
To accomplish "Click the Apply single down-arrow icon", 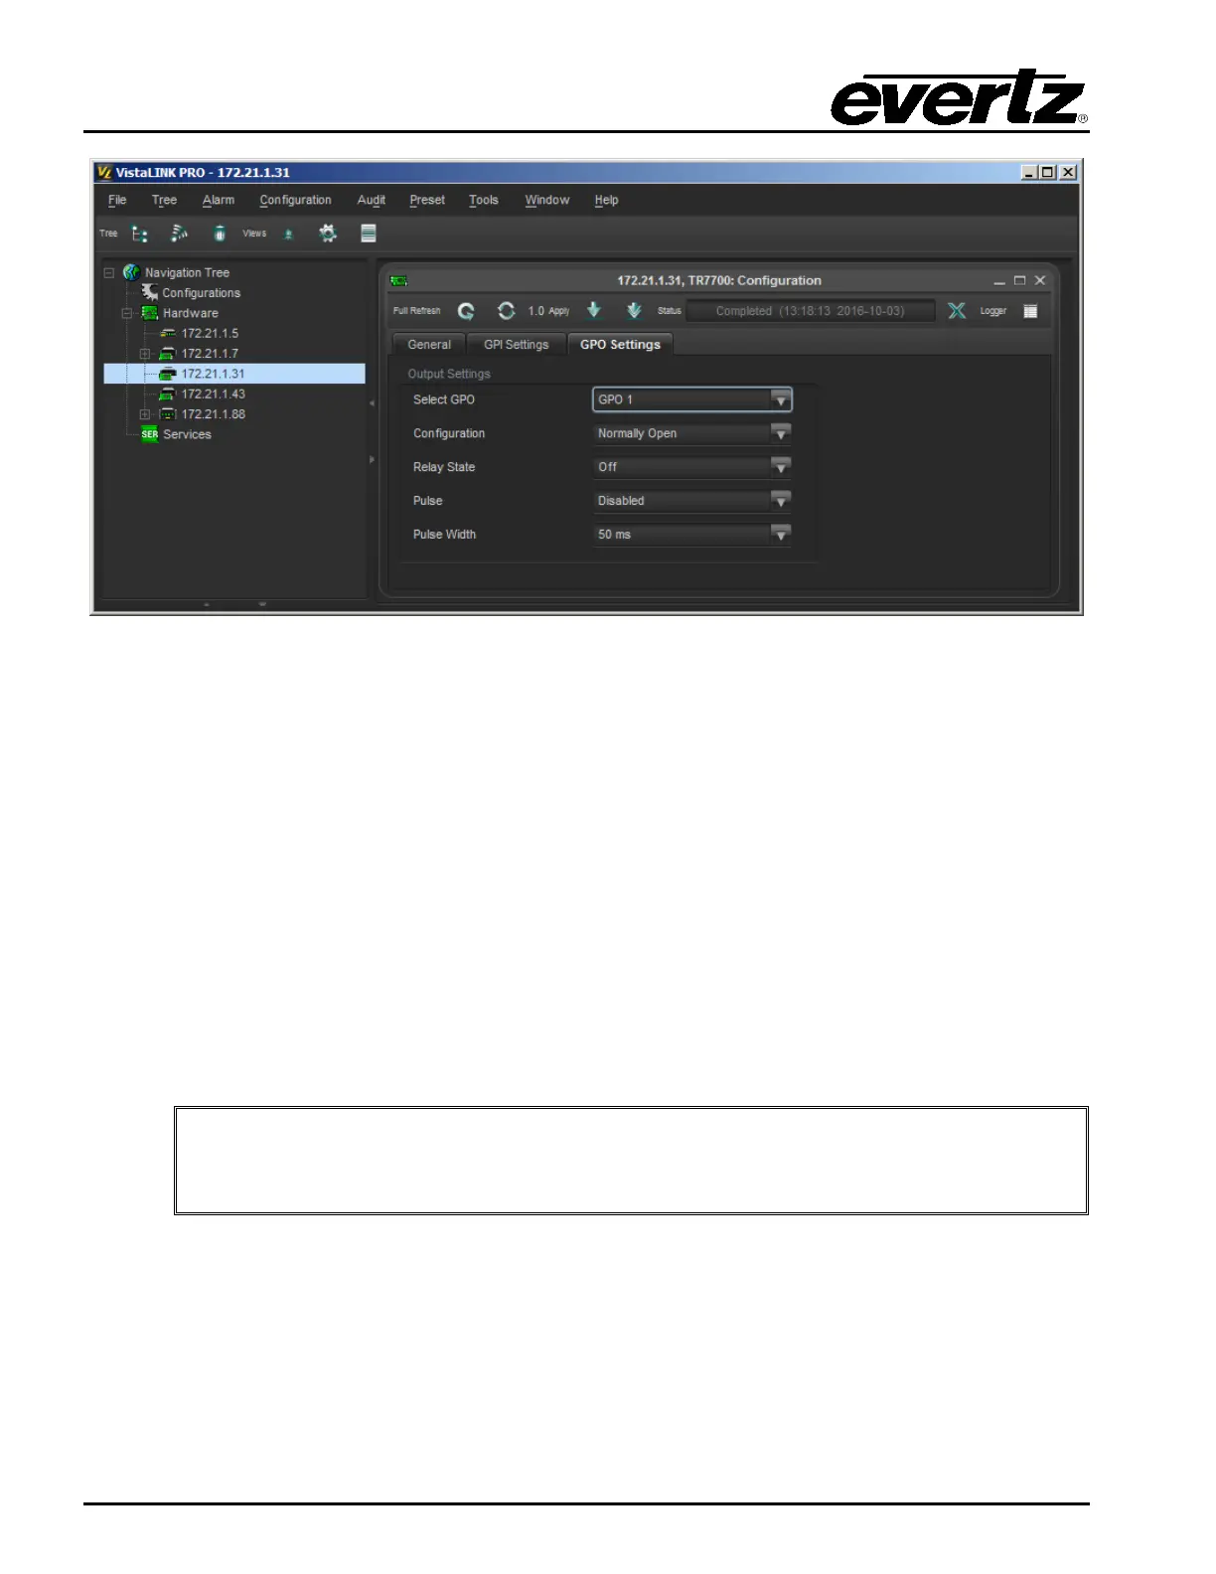I will coord(593,310).
